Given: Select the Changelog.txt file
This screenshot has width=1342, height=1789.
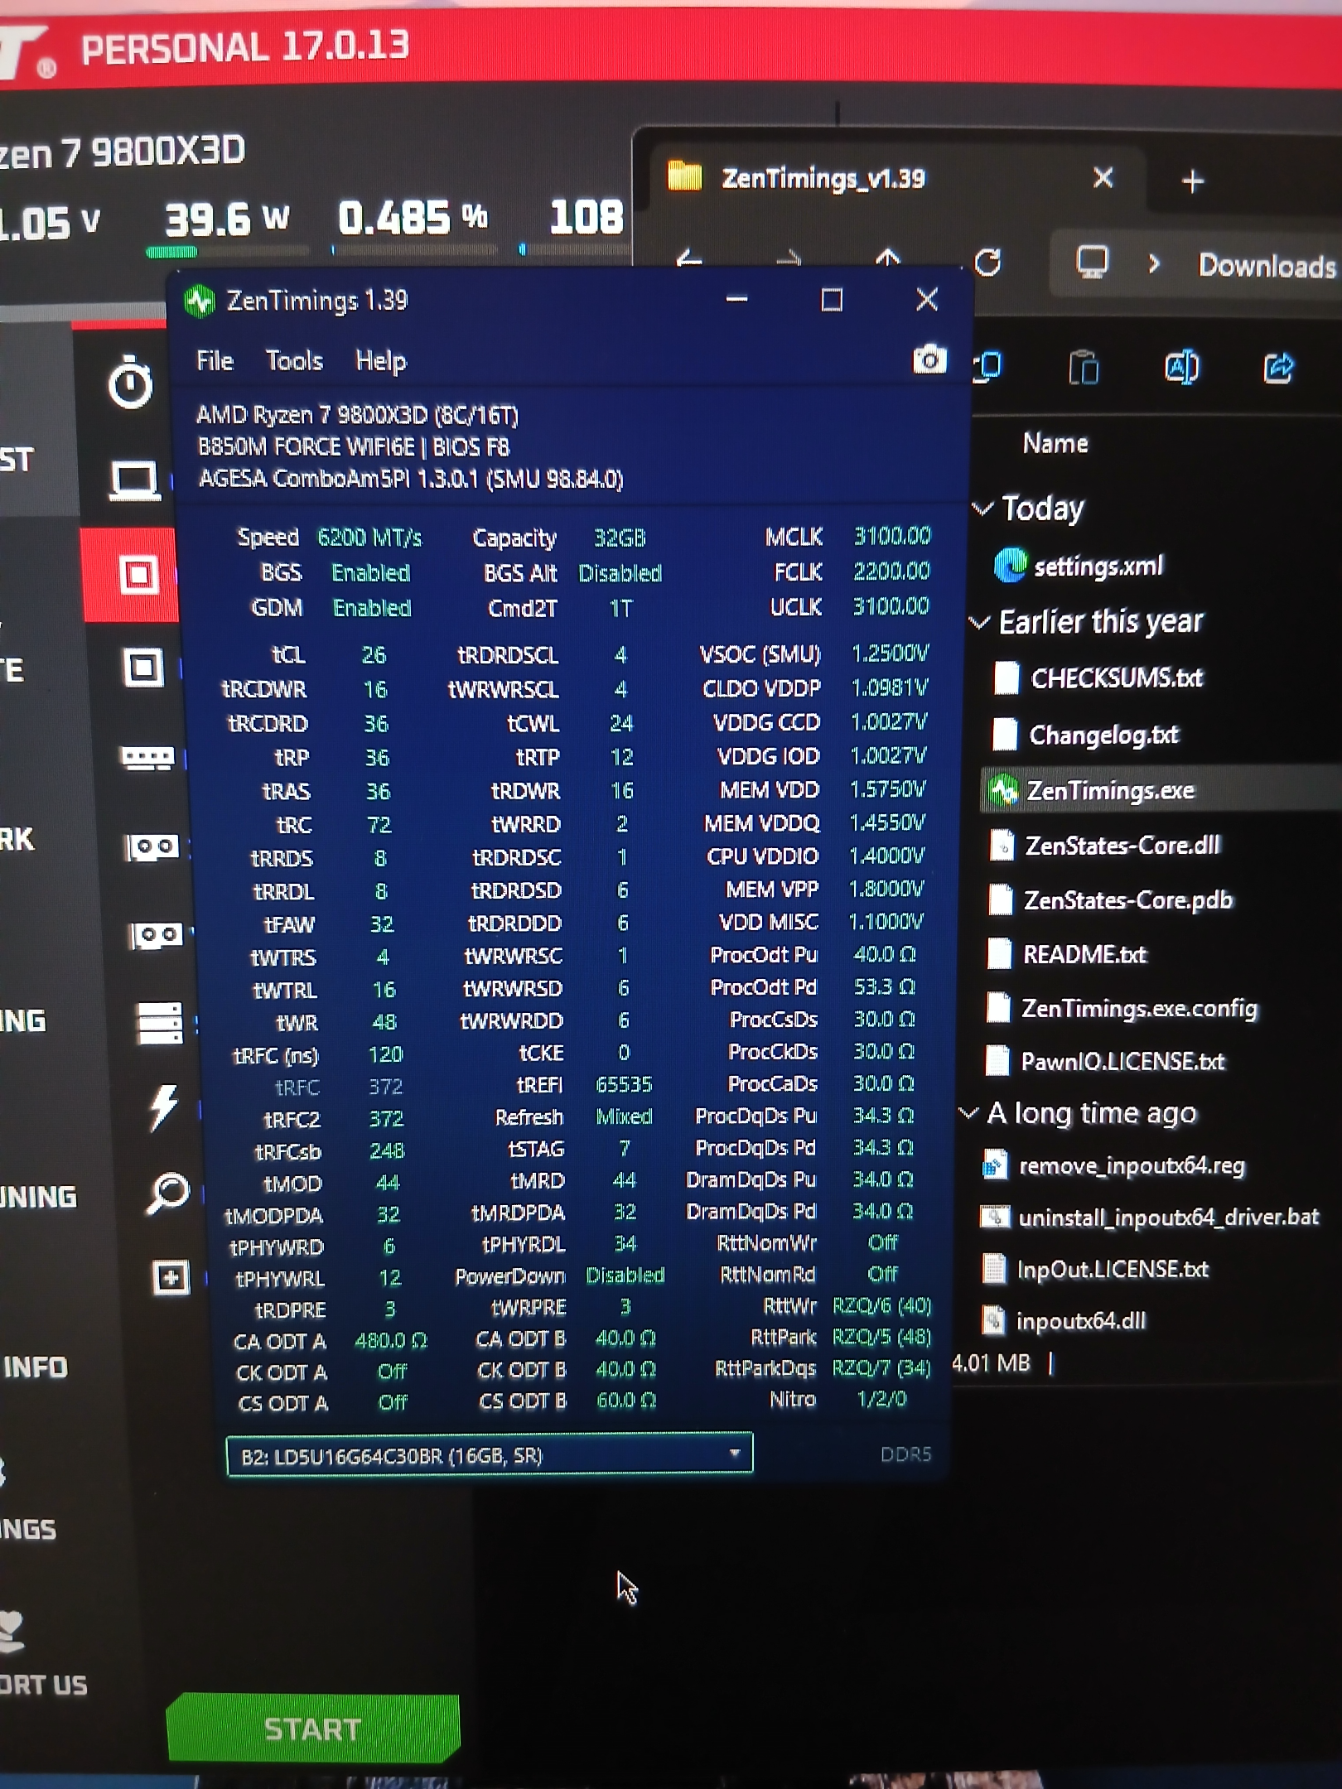Looking at the screenshot, I should 1104,735.
